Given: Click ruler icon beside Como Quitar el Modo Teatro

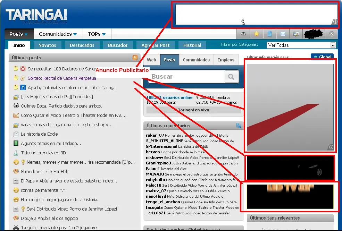Looking at the screenshot, I should click(16, 115).
